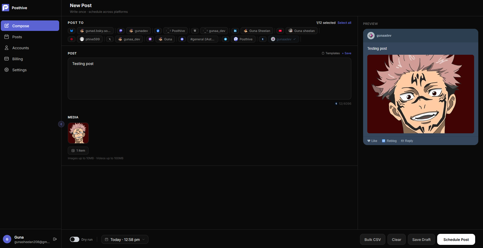
Task: Select the Posthive Facebook page chip
Action: (x=175, y=31)
